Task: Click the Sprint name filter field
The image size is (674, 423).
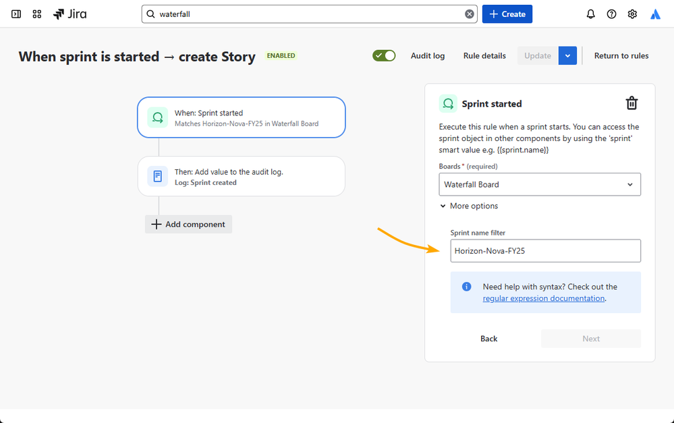Action: click(546, 250)
